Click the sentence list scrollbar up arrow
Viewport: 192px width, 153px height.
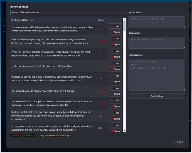(124, 19)
